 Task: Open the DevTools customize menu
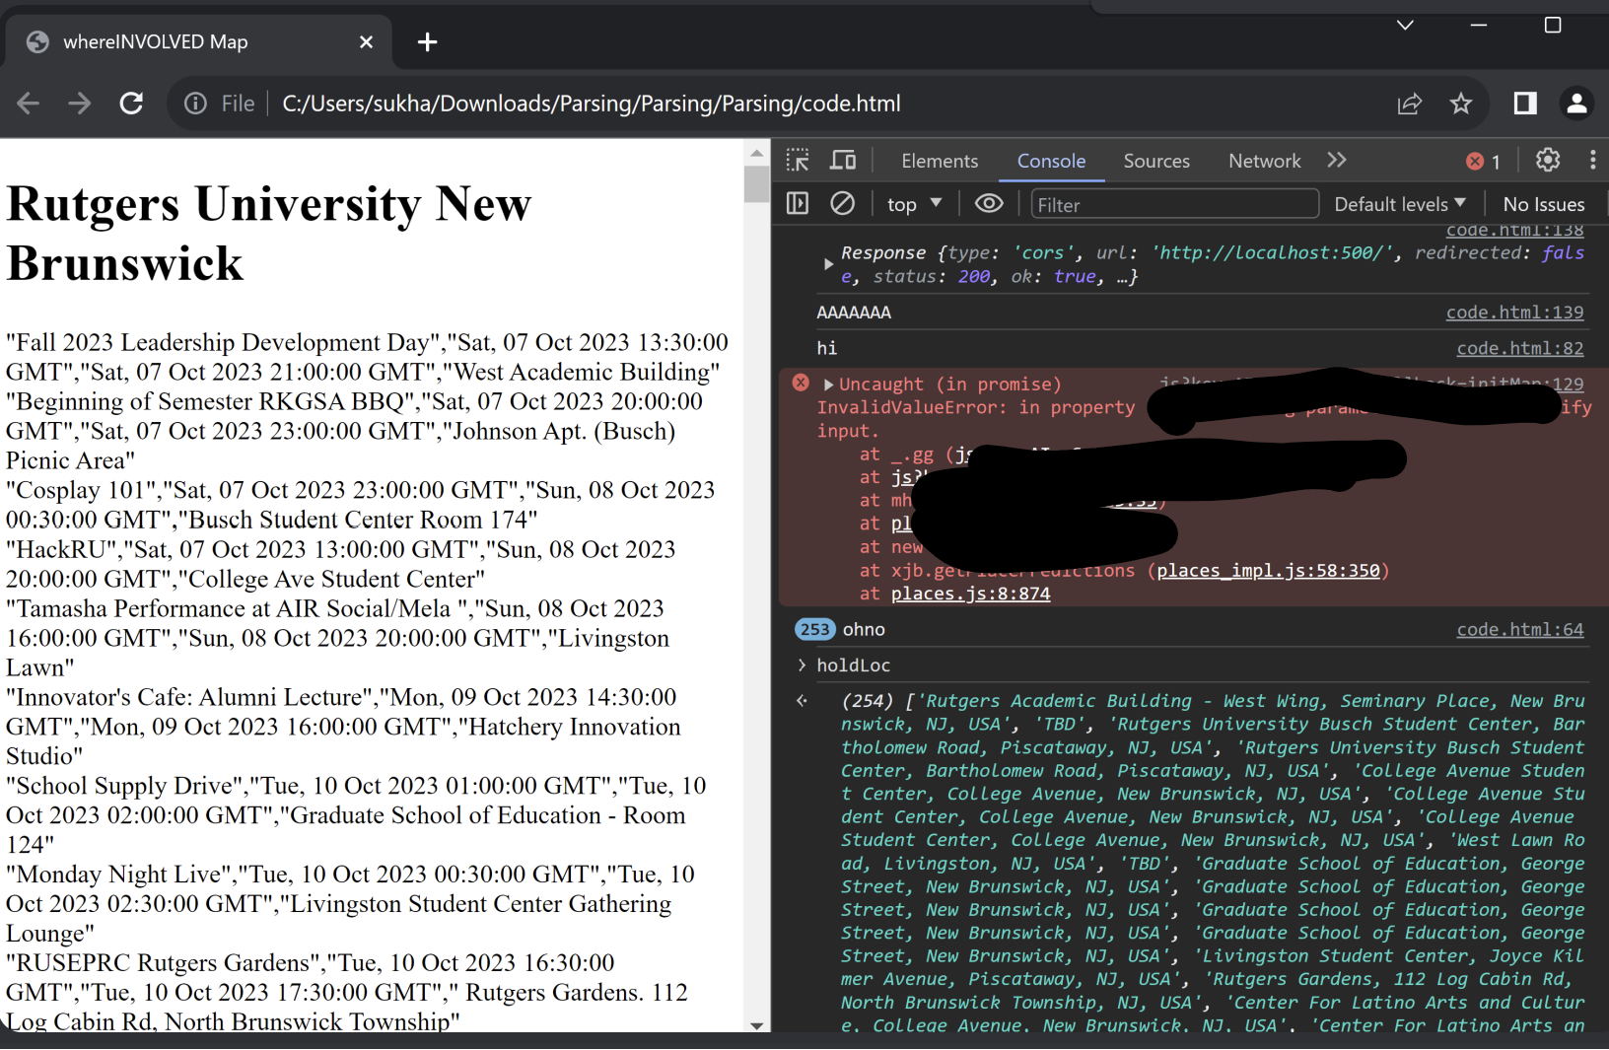coord(1592,161)
